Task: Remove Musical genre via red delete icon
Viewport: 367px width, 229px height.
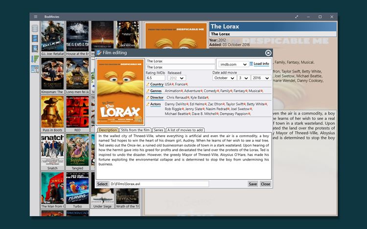Action: [262, 91]
